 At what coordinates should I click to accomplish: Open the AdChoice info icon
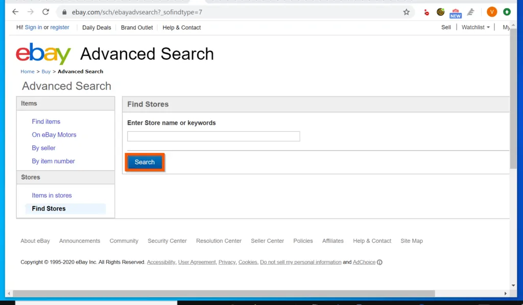[379, 262]
